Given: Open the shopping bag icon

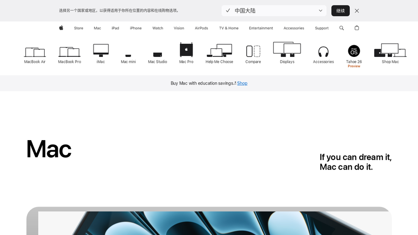Looking at the screenshot, I should coord(357,28).
